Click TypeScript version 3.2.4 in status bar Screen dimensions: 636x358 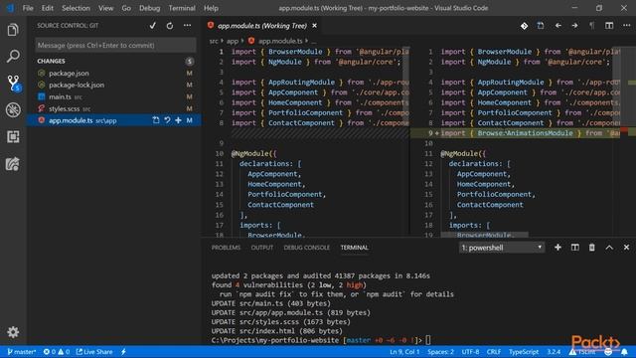554,352
